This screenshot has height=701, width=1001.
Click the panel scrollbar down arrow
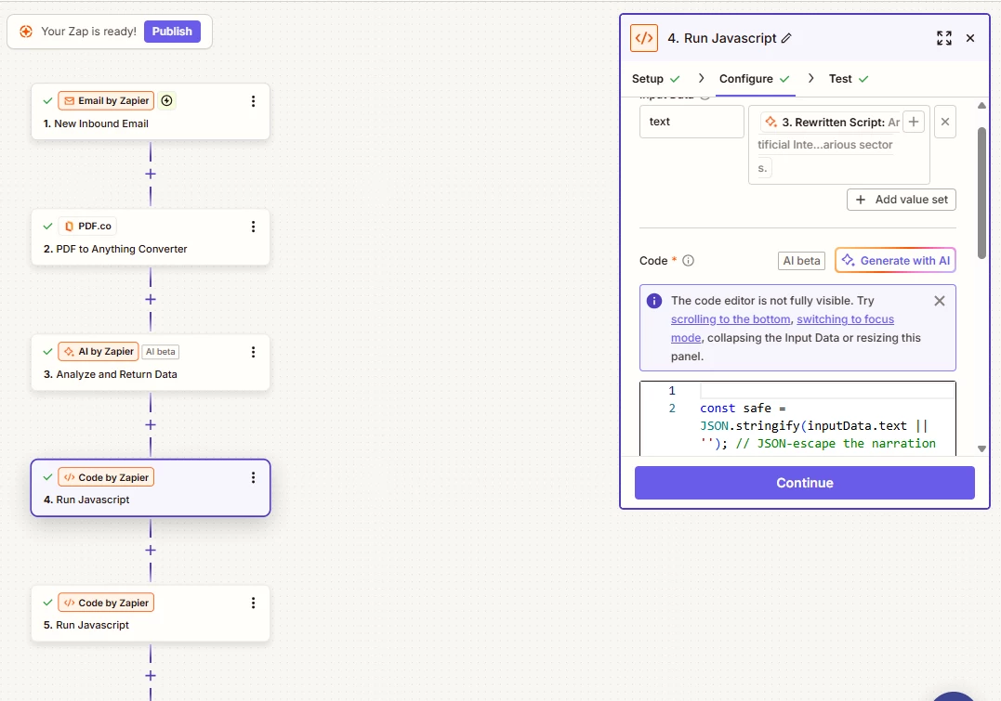(981, 449)
